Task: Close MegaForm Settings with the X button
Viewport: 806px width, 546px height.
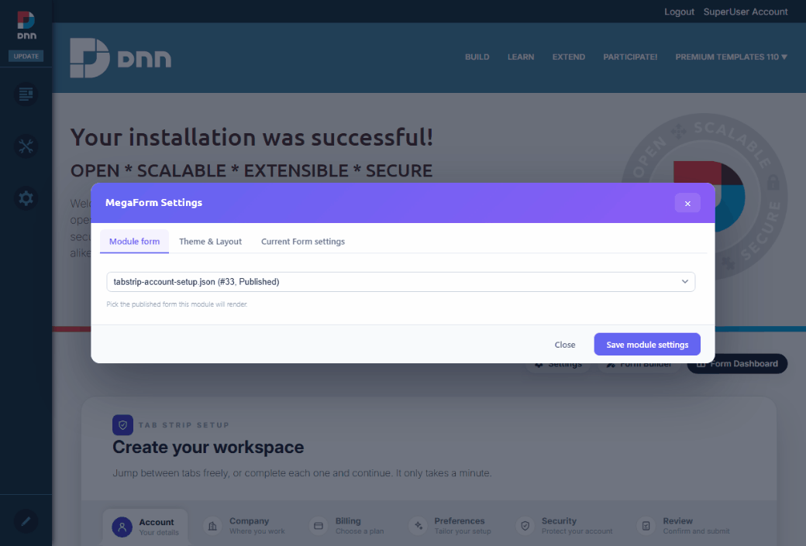Action: [x=687, y=204]
